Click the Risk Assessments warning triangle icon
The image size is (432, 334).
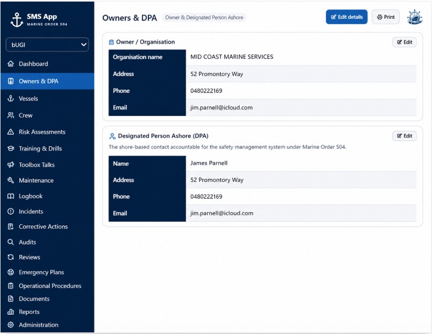tap(10, 132)
